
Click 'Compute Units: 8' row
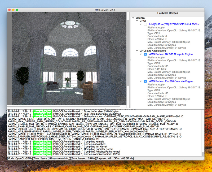tap(157, 36)
